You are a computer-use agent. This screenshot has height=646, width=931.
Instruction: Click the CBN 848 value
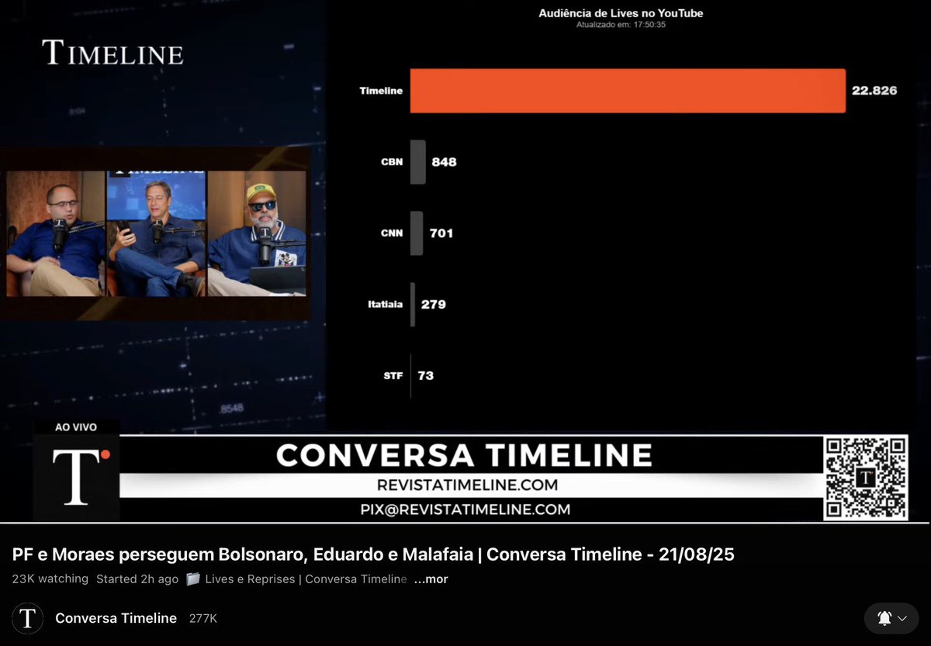tap(445, 162)
